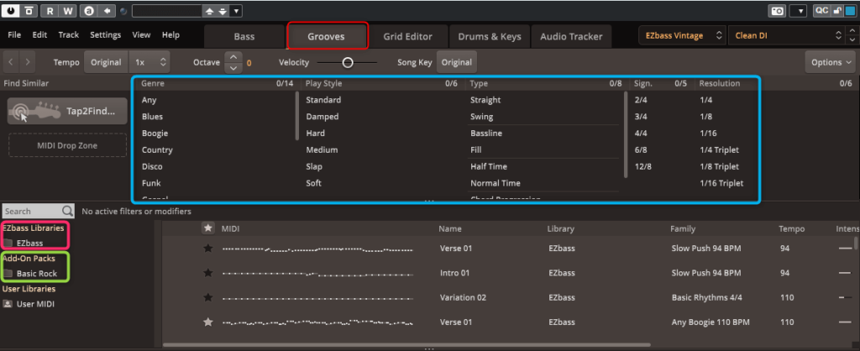Step to previous preset using up chevron

point(852,31)
